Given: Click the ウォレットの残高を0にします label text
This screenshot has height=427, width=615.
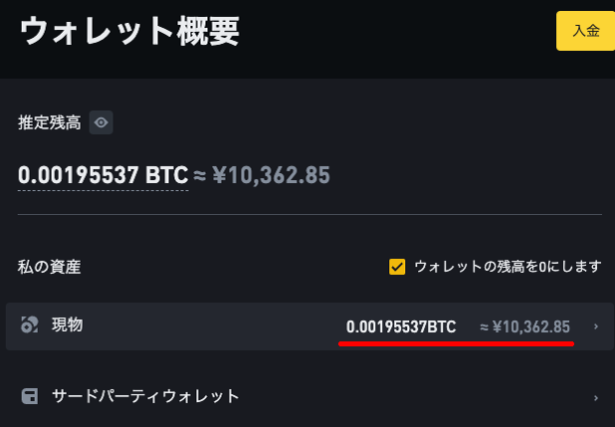Looking at the screenshot, I should coord(508,267).
